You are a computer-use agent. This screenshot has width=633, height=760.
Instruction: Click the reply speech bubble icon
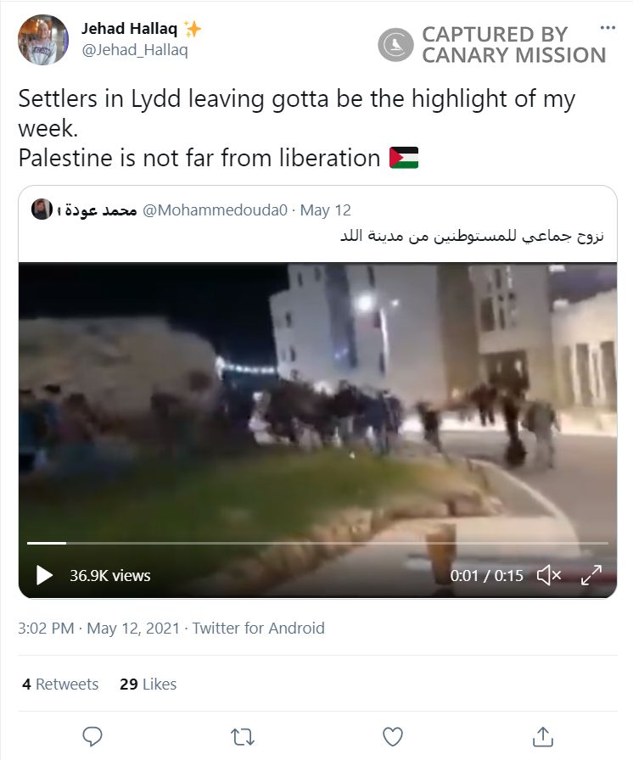point(92,737)
